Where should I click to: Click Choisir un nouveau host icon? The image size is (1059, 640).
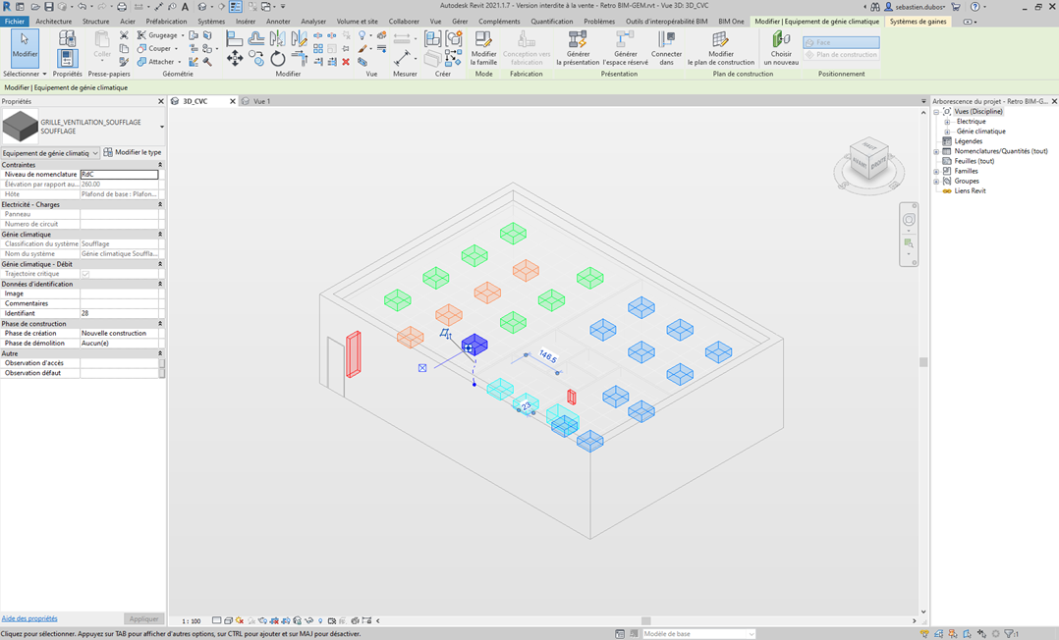click(781, 47)
